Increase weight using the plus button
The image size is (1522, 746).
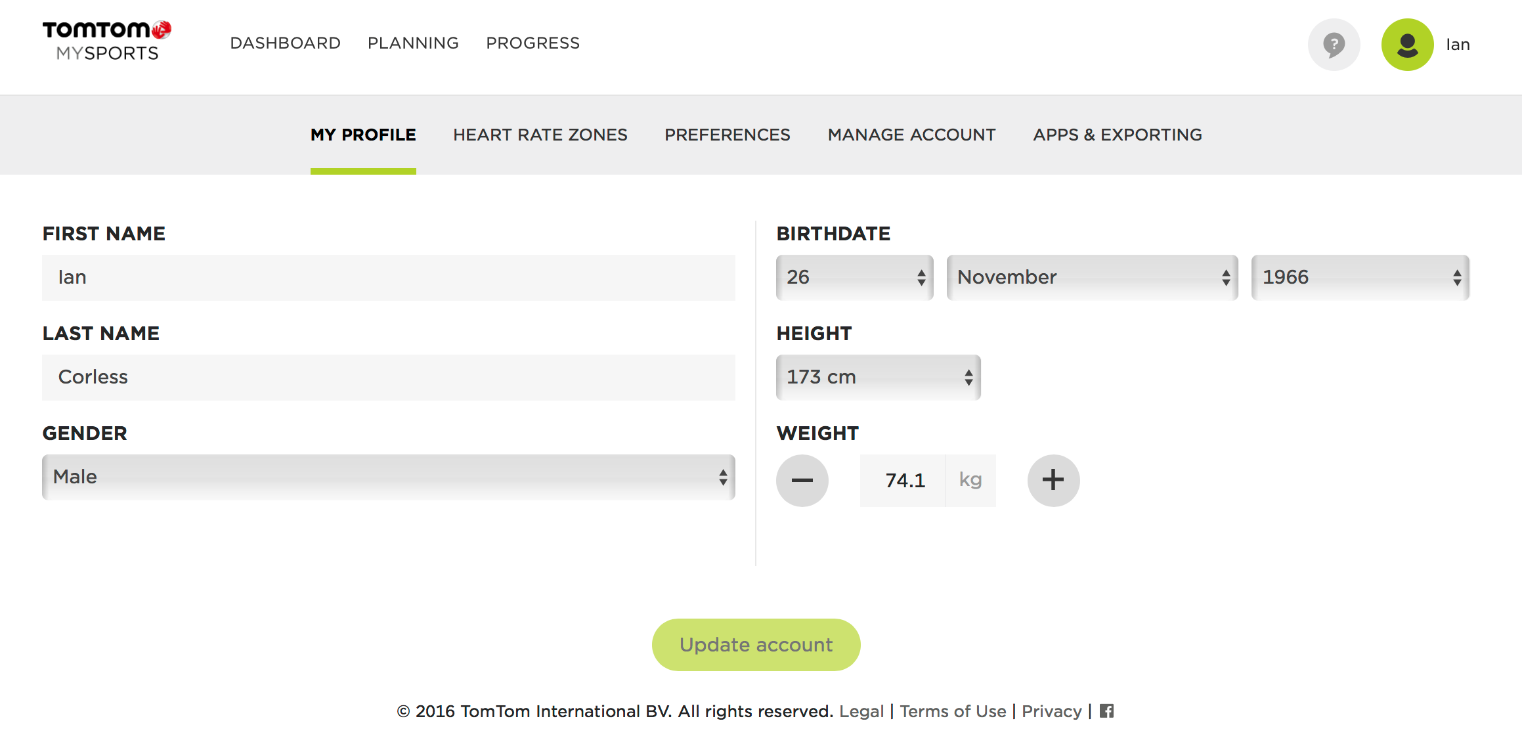click(x=1053, y=480)
